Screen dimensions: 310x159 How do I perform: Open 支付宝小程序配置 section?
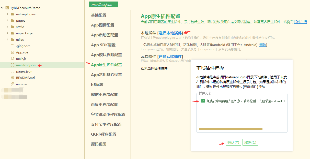106,124
